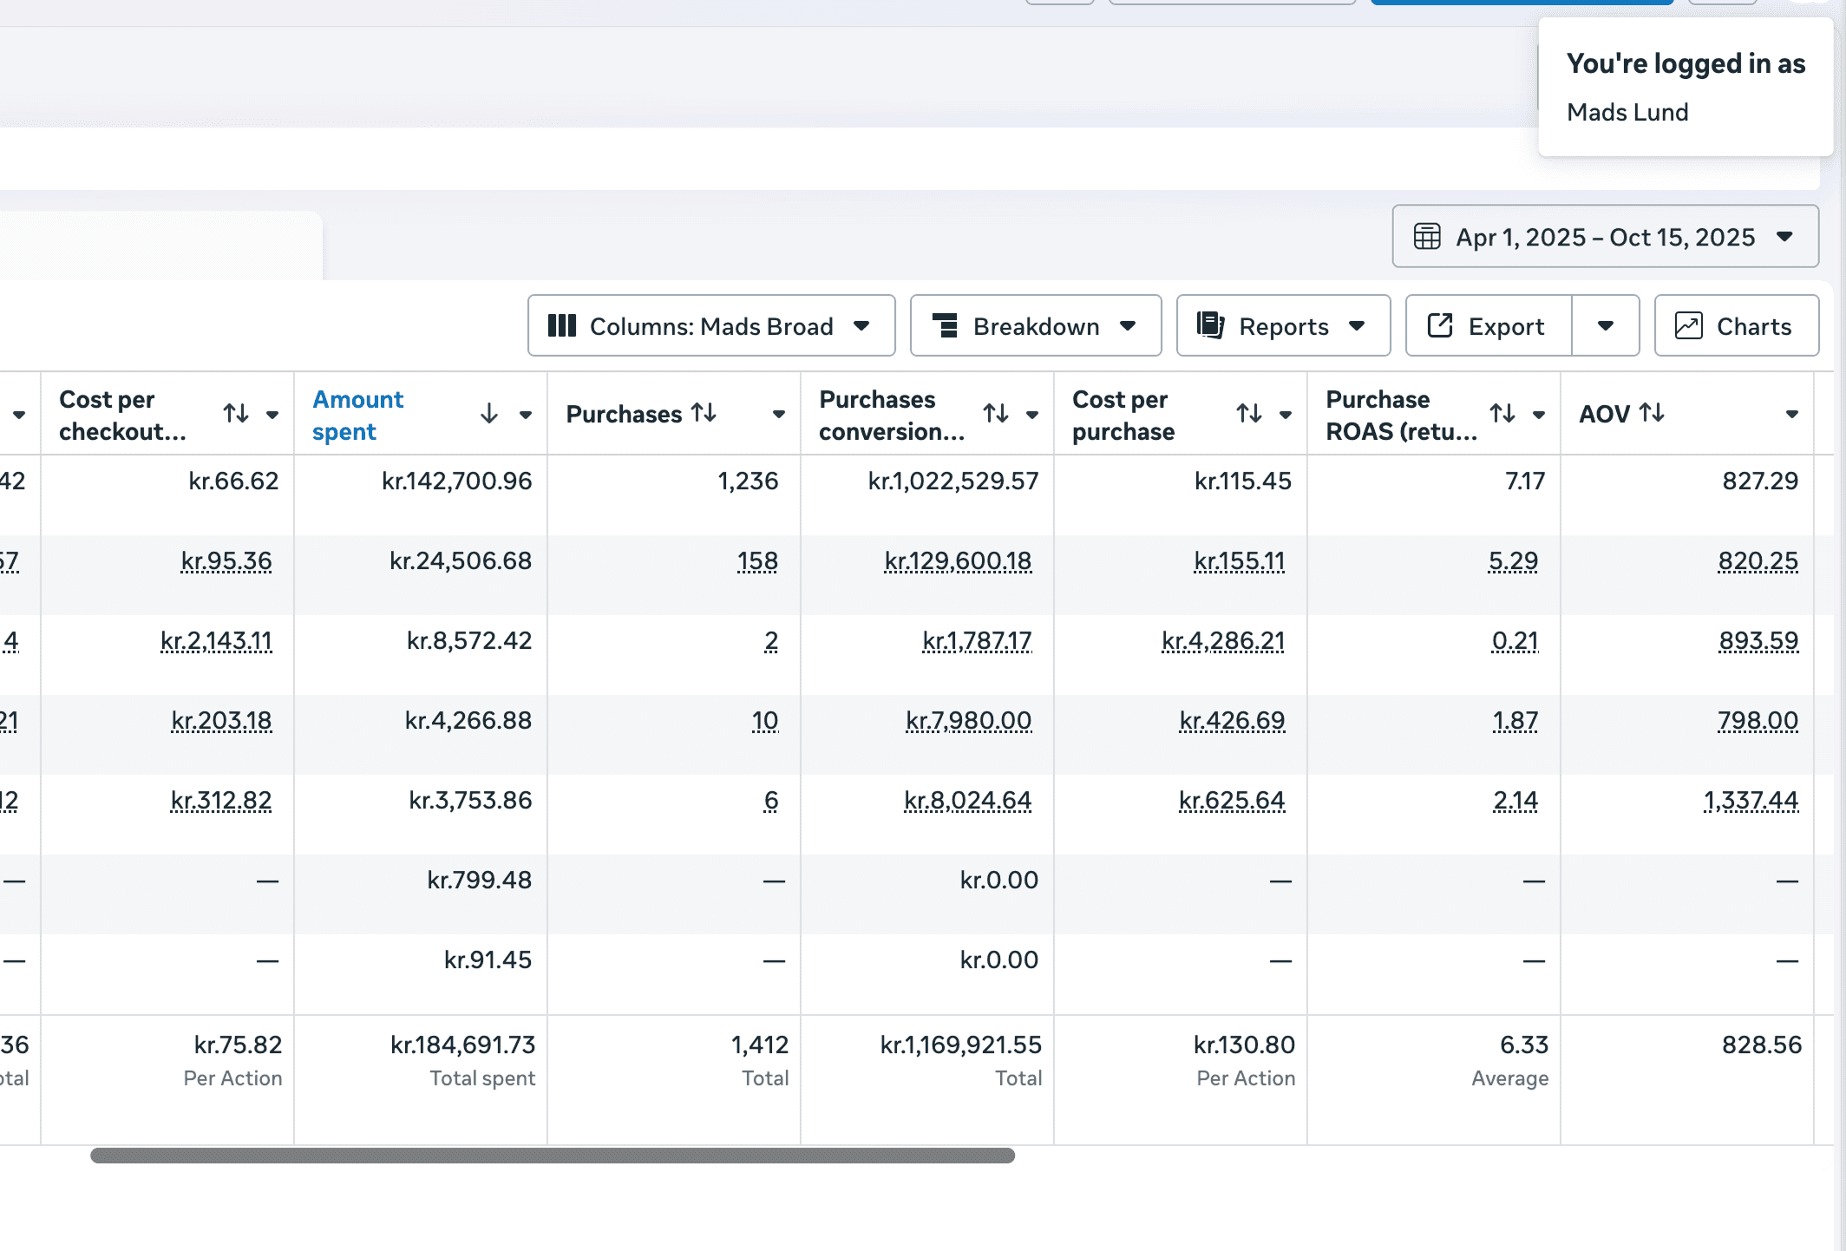1846x1251 pixels.
Task: Click the underlined kr.129,600.18 conversion value
Action: pyautogui.click(x=958, y=561)
